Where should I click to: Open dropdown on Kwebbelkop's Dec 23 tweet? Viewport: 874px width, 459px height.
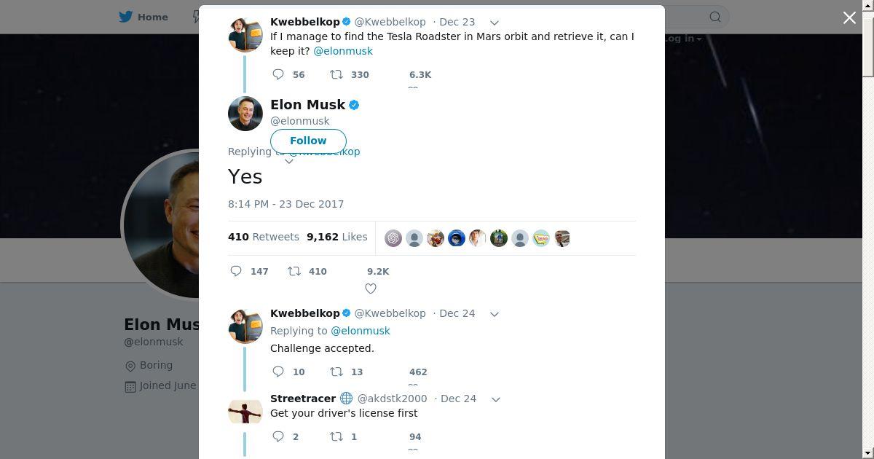[494, 23]
